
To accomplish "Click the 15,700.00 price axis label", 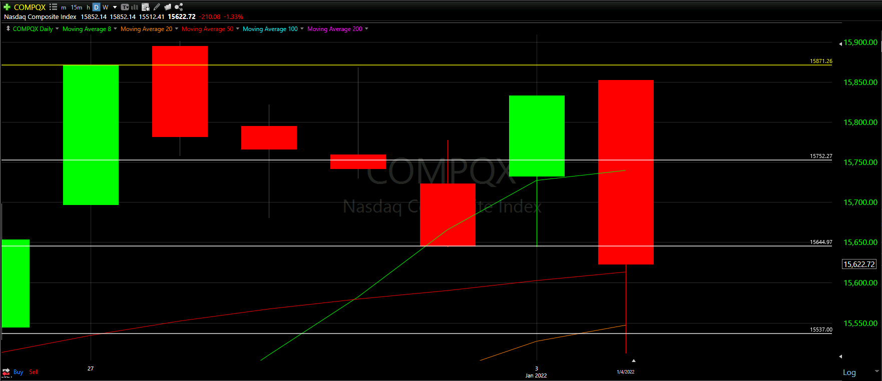I will point(860,202).
